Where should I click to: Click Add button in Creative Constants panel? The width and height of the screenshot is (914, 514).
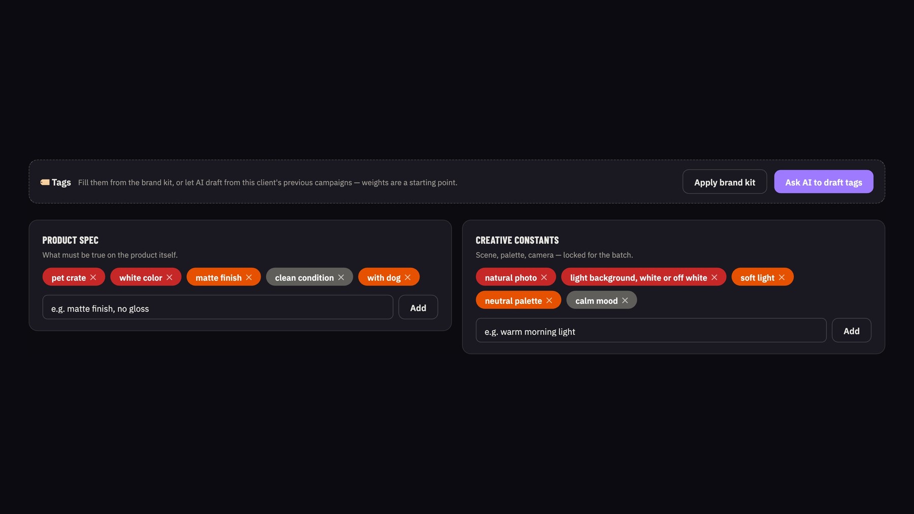point(852,330)
